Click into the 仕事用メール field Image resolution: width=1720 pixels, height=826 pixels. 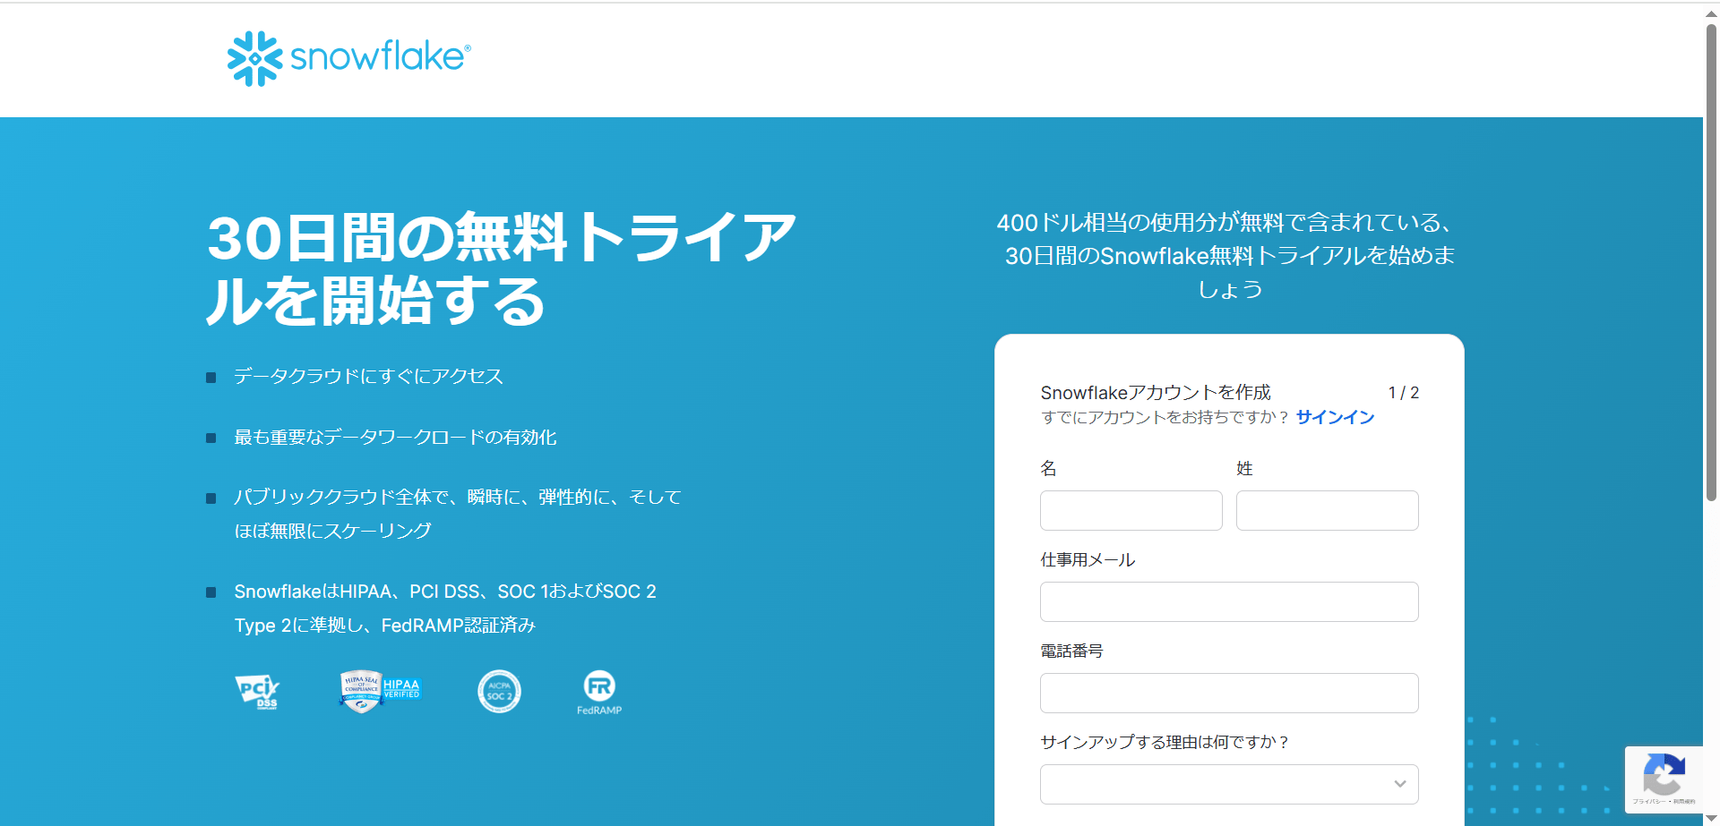tap(1229, 601)
